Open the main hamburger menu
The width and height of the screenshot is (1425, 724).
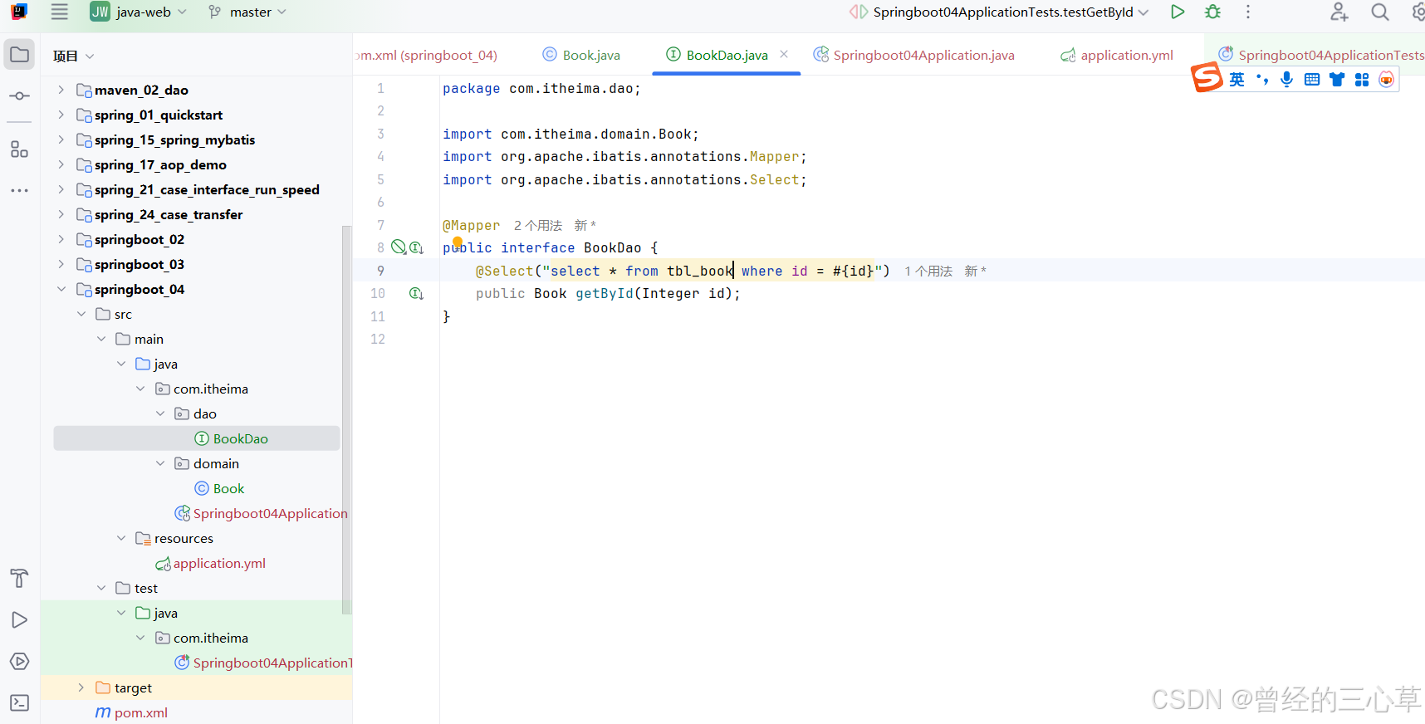point(60,12)
